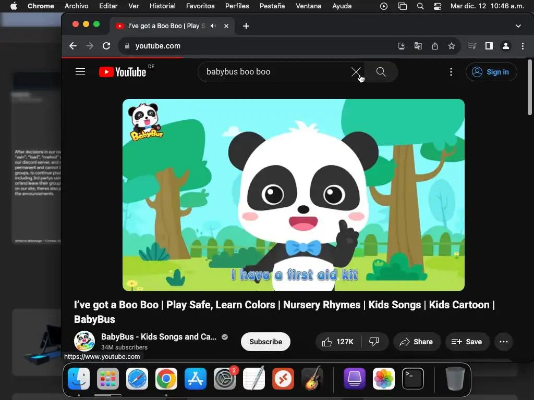Open the date and time menu
Image resolution: width=534 pixels, height=400 pixels.
pos(487,6)
